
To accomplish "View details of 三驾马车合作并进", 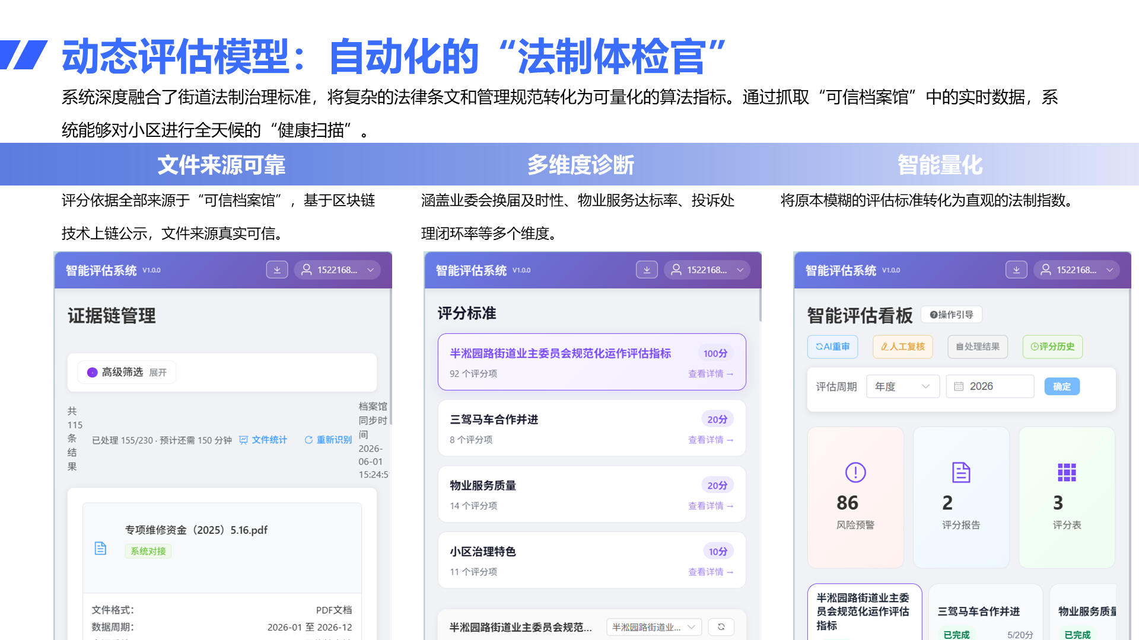I will [711, 440].
